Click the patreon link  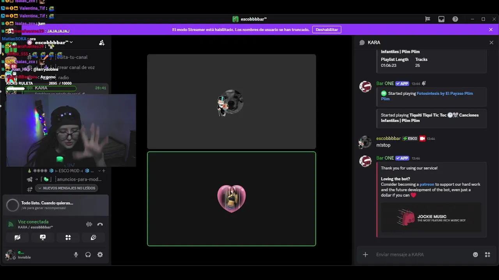426,184
